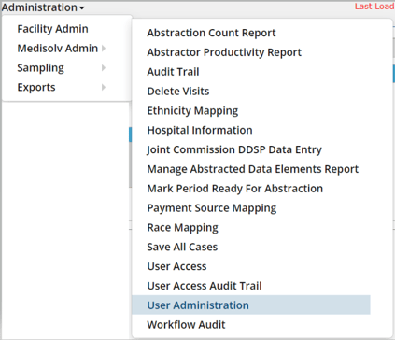Screen dimensions: 395x340
Task: Expand the Exports submenu arrow
Action: 104,88
